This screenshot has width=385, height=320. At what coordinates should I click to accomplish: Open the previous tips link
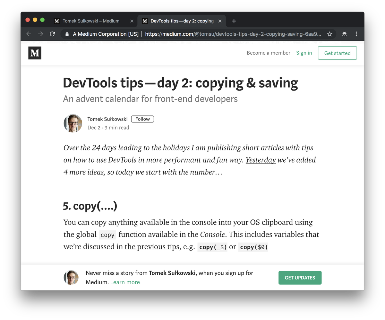152,247
